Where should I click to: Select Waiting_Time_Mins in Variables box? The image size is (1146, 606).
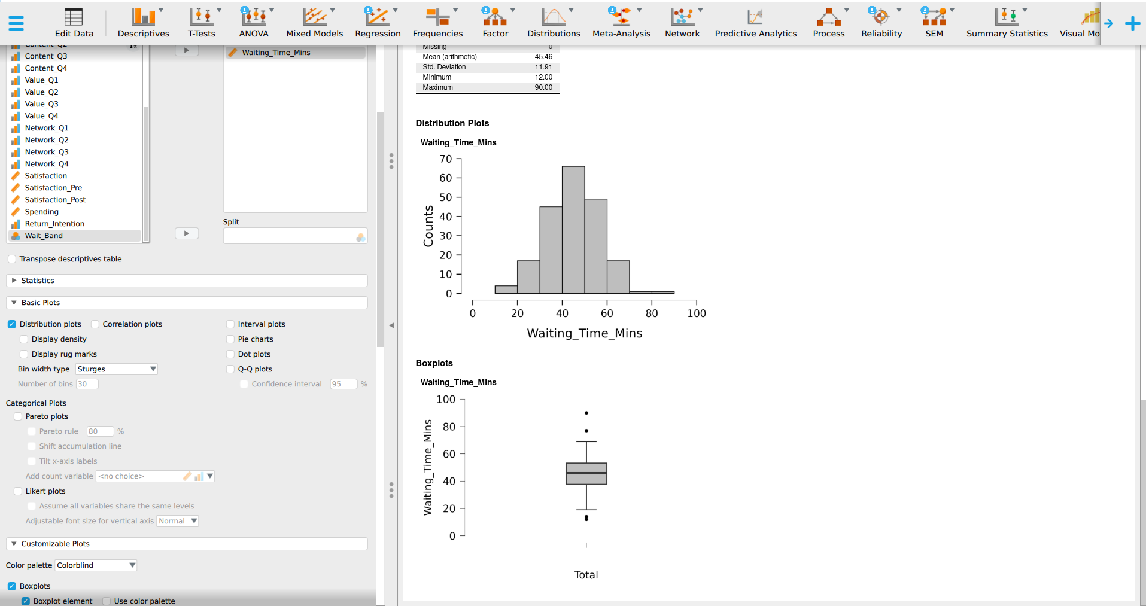pos(296,53)
